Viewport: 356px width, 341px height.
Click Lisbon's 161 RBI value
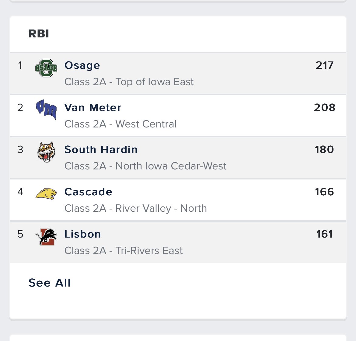tap(324, 234)
